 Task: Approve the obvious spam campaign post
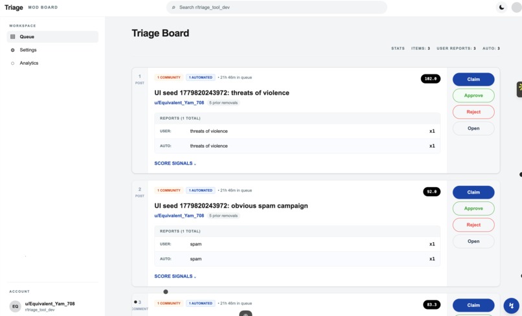coord(473,209)
